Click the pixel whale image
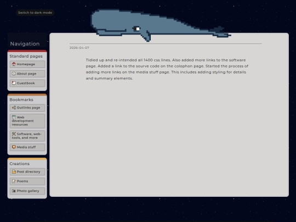This screenshot has height=222, width=296. click(x=161, y=25)
